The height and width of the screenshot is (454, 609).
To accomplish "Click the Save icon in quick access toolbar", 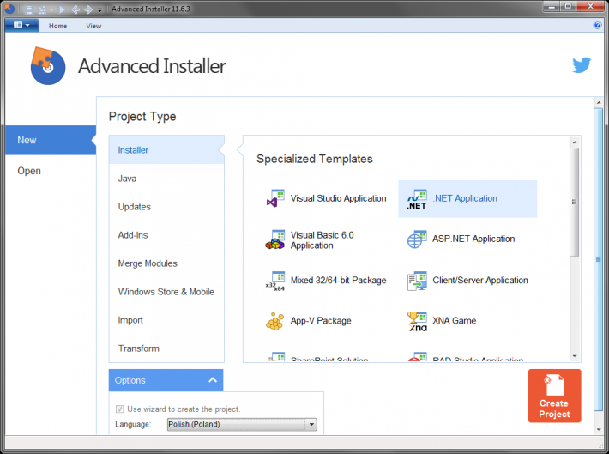I will (29, 9).
